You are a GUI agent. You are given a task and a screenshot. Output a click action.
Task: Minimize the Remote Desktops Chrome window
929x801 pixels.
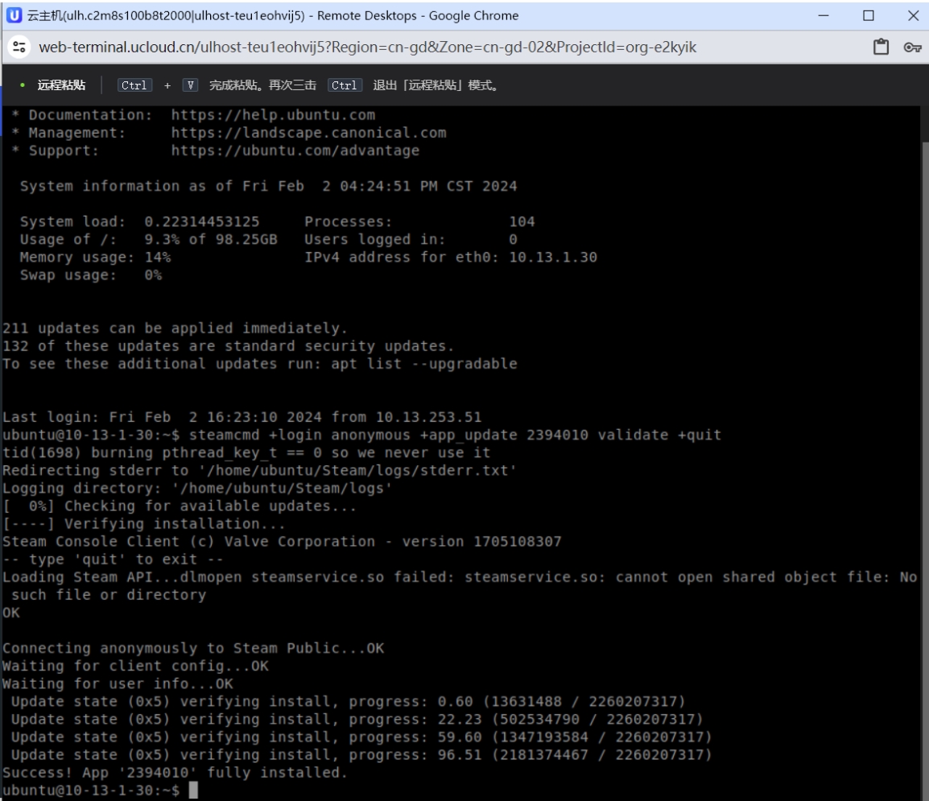[x=824, y=15]
